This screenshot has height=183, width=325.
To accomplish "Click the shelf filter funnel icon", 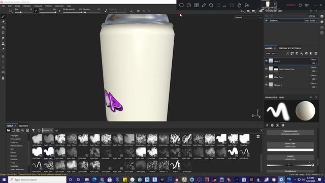I will [33, 130].
